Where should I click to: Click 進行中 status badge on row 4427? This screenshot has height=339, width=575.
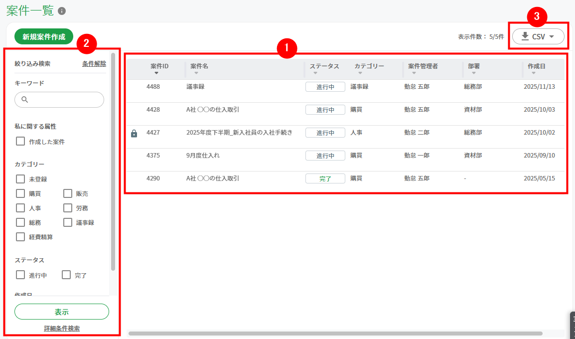point(325,133)
